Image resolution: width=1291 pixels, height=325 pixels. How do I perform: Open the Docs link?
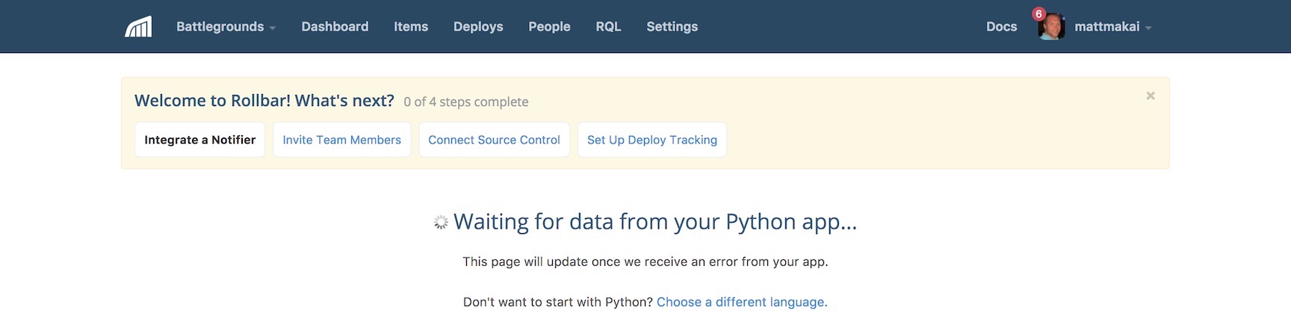click(x=1001, y=27)
